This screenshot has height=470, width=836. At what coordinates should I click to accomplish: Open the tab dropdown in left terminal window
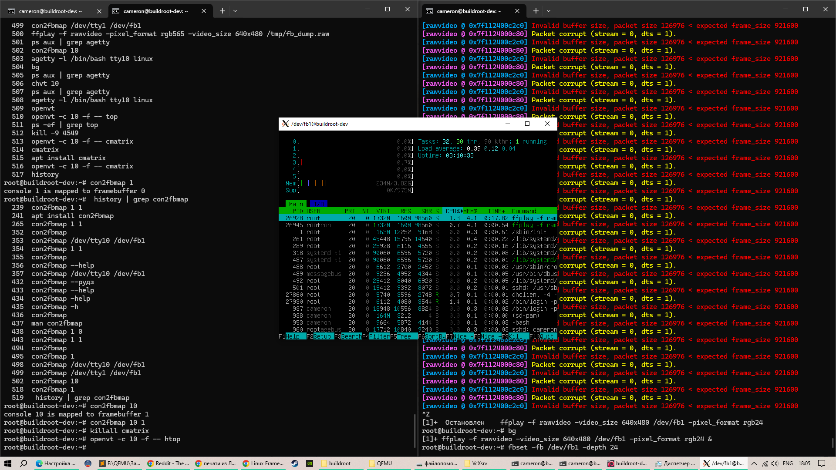(x=235, y=11)
